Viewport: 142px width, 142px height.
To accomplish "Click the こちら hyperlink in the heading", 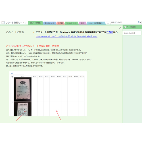I will (110, 32).
